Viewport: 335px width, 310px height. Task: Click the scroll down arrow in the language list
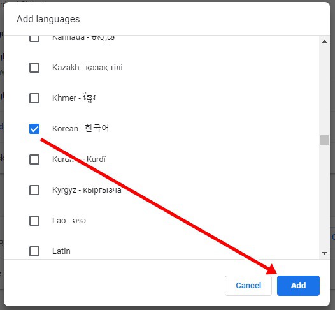tap(324, 253)
